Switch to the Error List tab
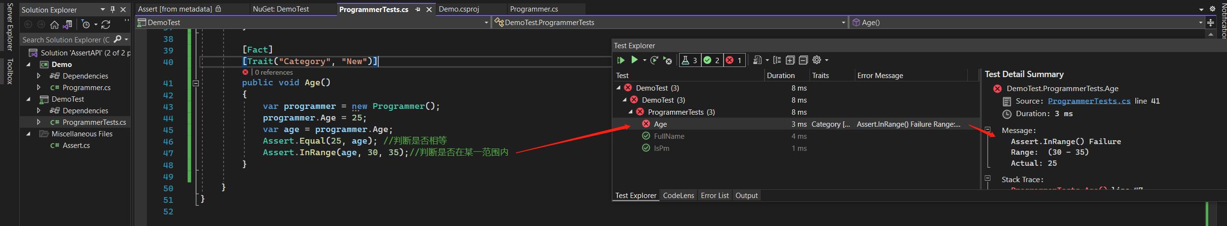 click(714, 196)
